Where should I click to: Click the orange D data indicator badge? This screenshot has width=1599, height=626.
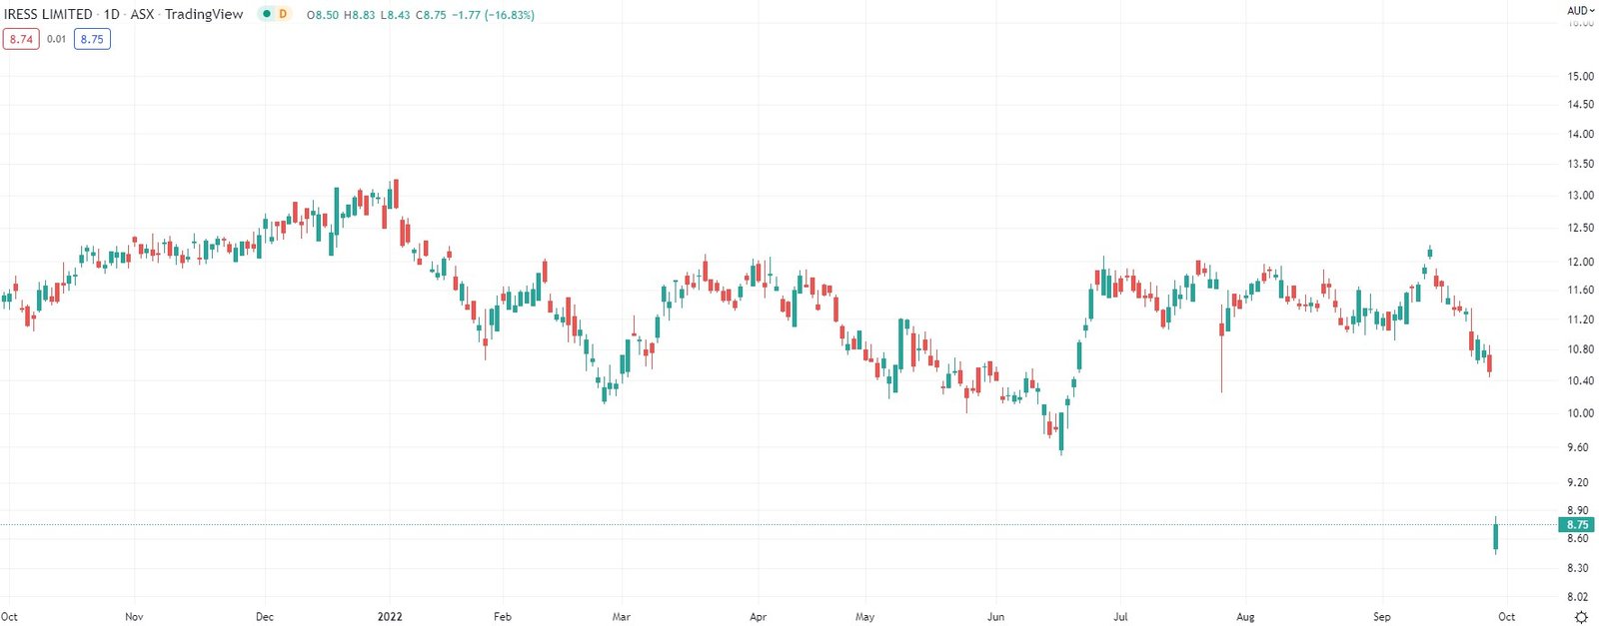click(283, 14)
